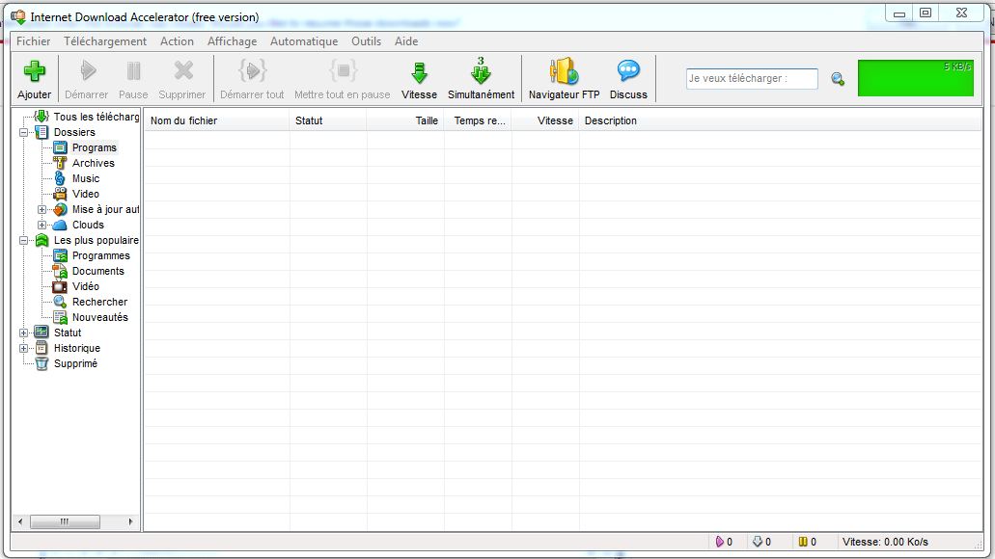Screen dimensions: 995x559
Task: Open the Téléchargement menu
Action: 104,41
